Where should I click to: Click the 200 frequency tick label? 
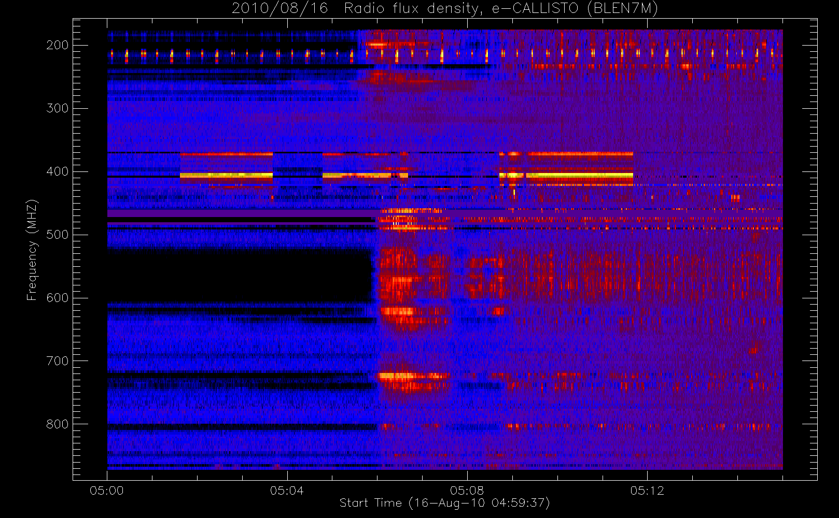tap(58, 45)
